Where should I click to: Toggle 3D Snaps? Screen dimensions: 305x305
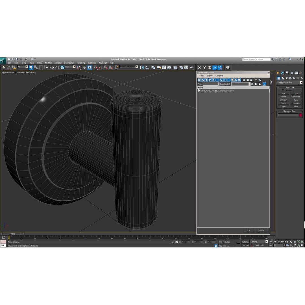pos(95,67)
